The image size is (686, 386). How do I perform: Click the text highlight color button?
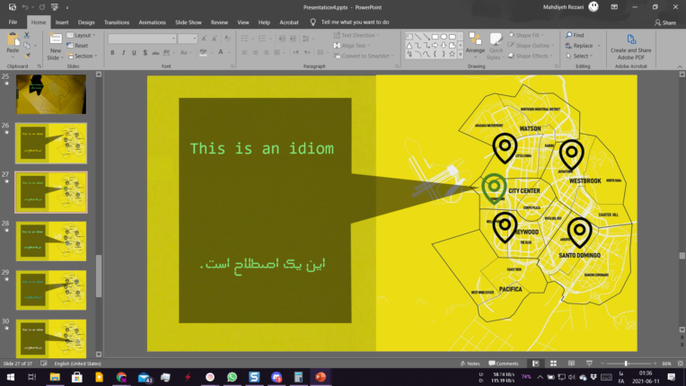coord(204,52)
